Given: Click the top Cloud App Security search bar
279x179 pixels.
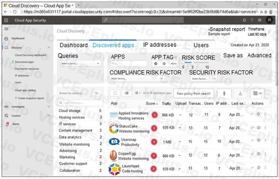Looking at the screenshot, I should [x=143, y=20].
